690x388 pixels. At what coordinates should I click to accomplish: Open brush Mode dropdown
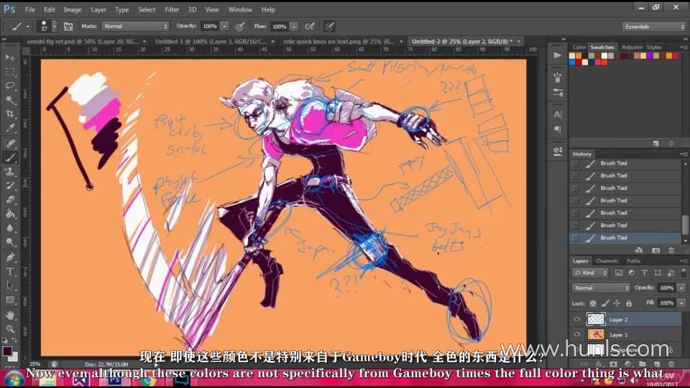pyautogui.click(x=135, y=26)
